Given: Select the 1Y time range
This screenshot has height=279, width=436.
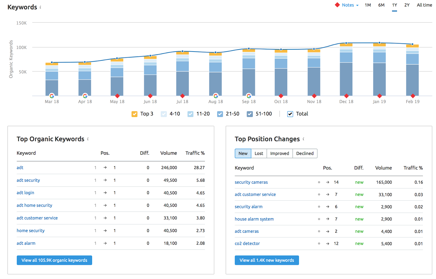Looking at the screenshot, I should 395,5.
